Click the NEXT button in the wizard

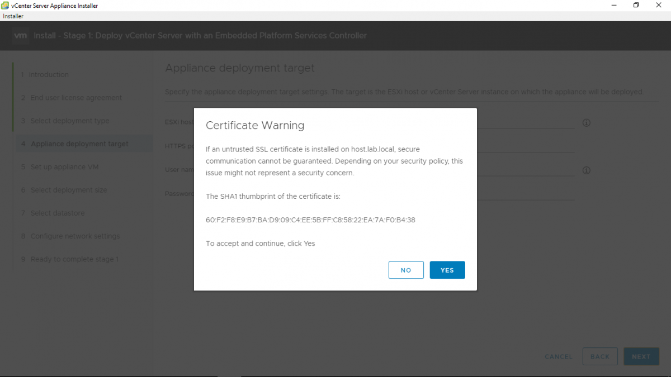(x=641, y=356)
